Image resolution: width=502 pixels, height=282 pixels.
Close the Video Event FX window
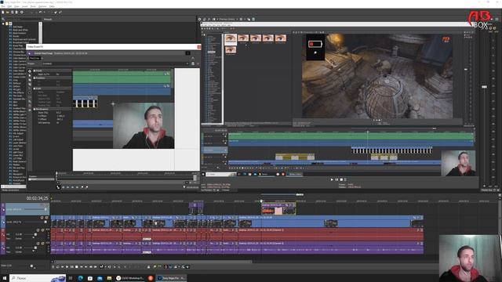coord(198,47)
